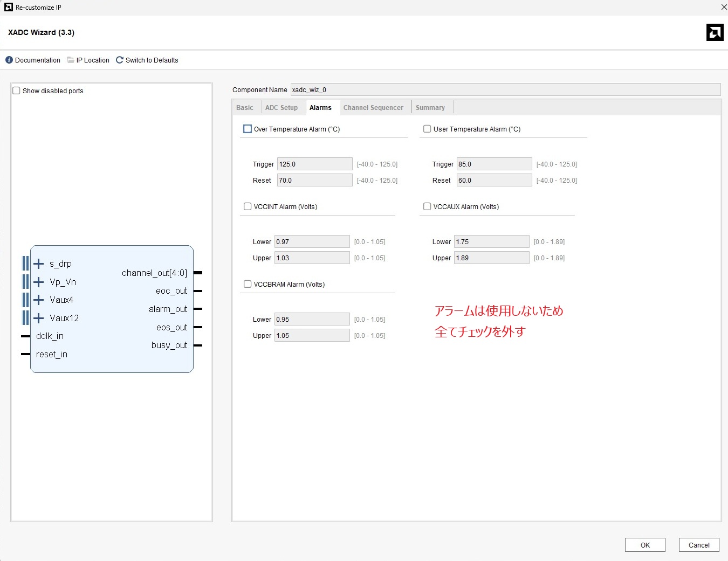Expand the s_drp port plus icon
The height and width of the screenshot is (561, 728).
point(39,264)
